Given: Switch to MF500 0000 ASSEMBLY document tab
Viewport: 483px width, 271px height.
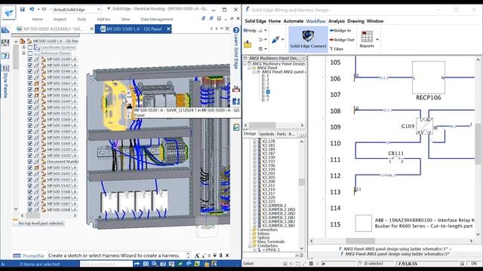Looking at the screenshot, I should [x=53, y=29].
